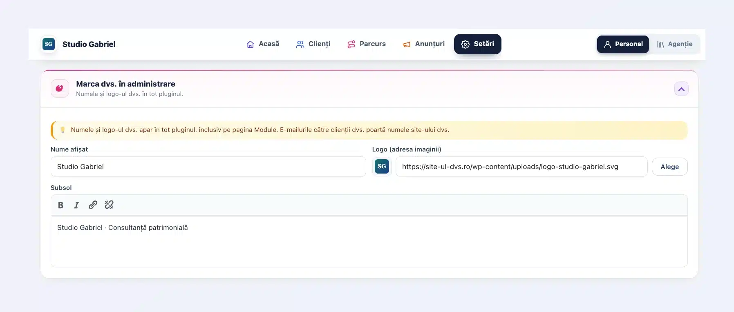Click the insert link icon
The width and height of the screenshot is (734, 312).
[x=93, y=205]
